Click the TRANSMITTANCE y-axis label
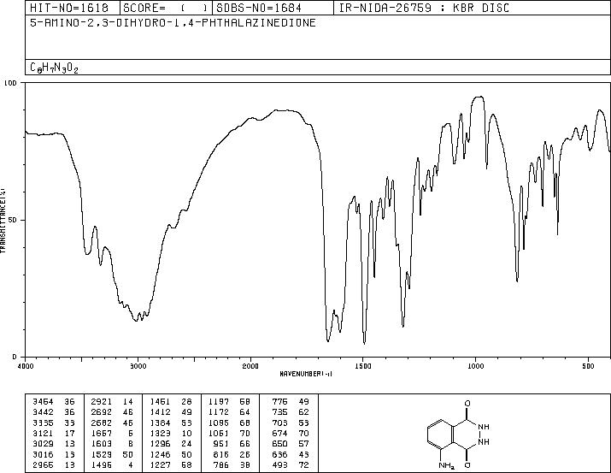The width and height of the screenshot is (611, 473). 3,221
